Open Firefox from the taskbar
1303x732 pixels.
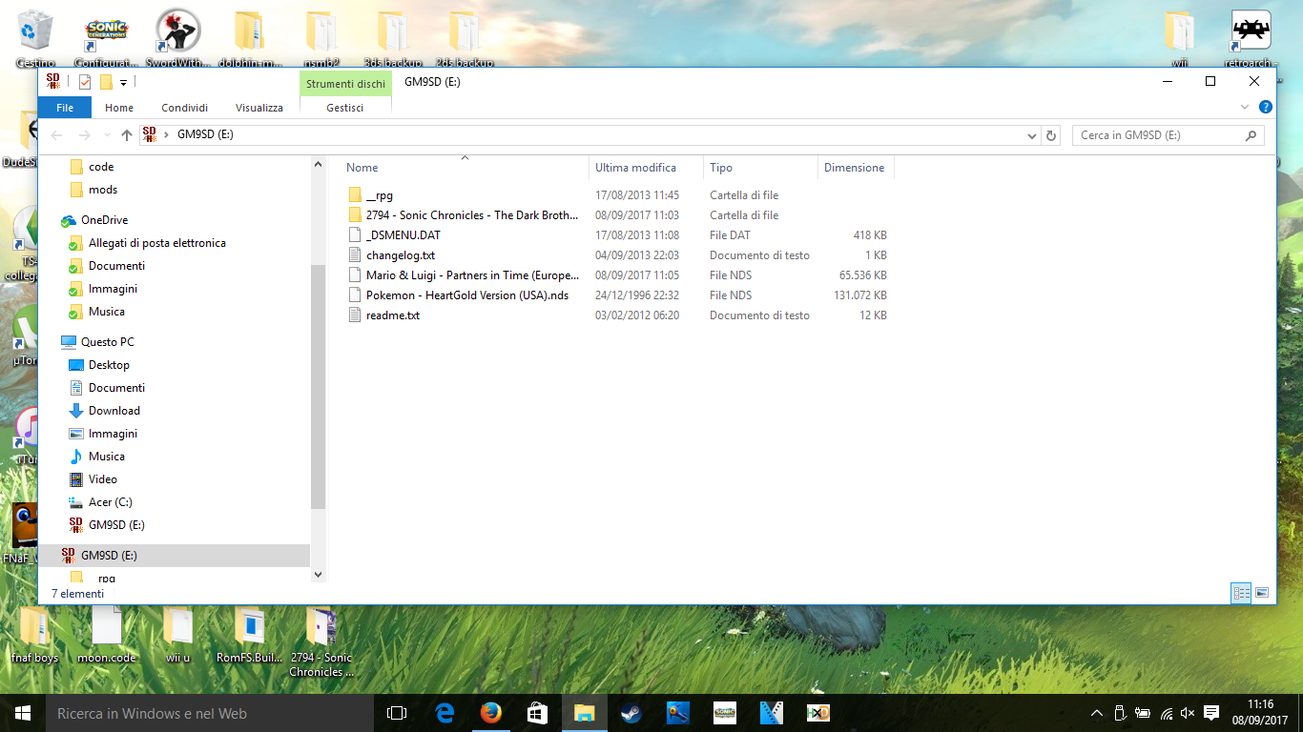click(x=491, y=713)
